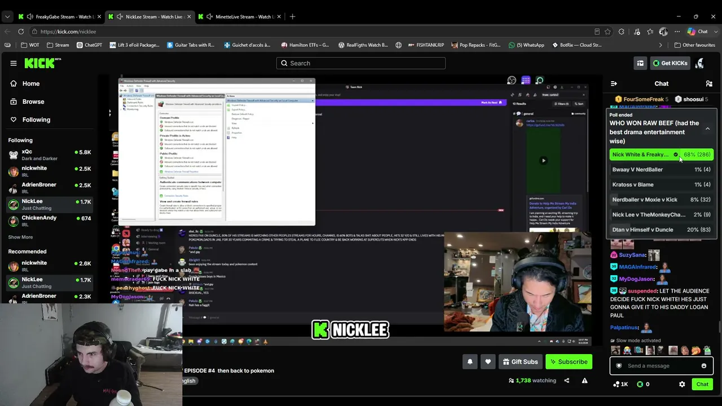Viewport: 722px width, 406px height.
Task: Open the tab search dropdown arrow
Action: [x=7, y=17]
